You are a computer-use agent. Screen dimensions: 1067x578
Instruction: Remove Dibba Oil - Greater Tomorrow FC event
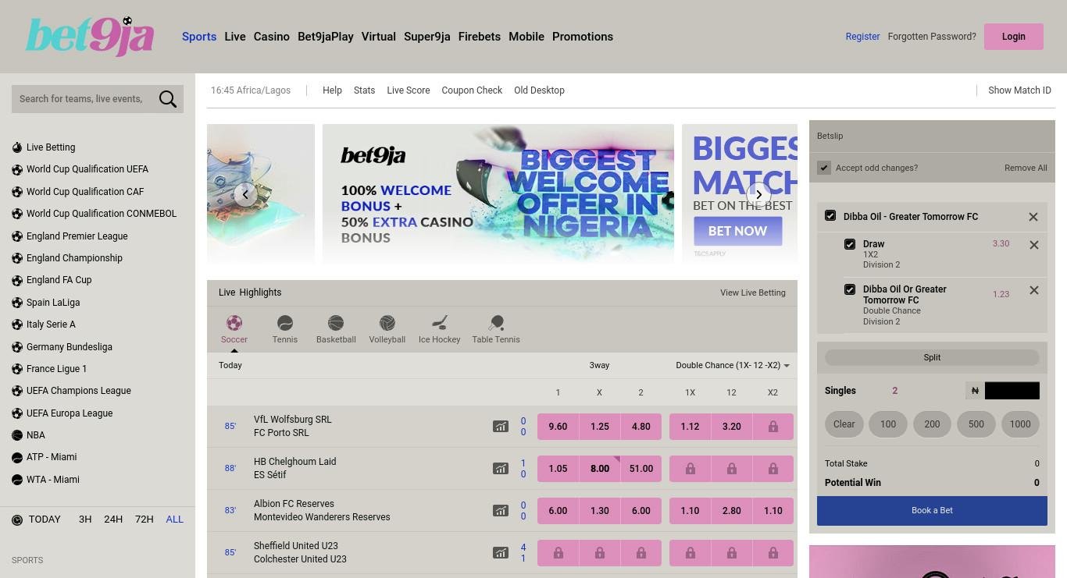coord(1033,217)
